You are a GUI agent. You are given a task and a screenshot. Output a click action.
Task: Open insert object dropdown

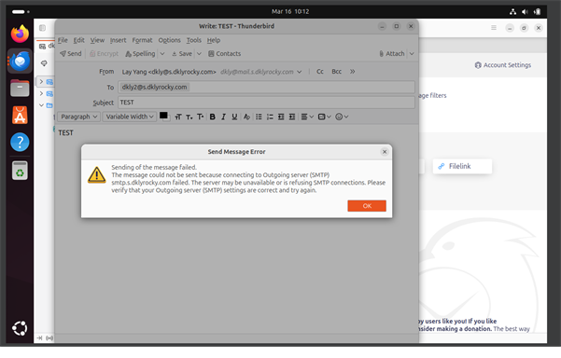point(324,117)
